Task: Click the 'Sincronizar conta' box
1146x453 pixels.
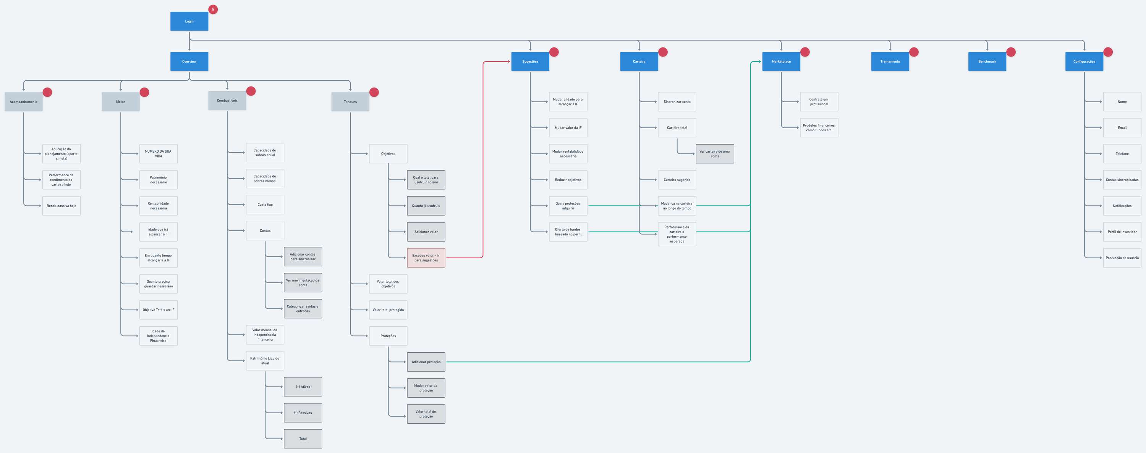Action: coord(677,102)
